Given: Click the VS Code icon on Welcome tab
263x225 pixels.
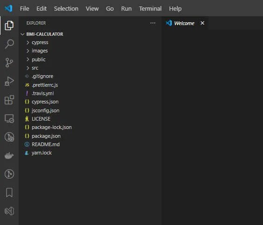Looking at the screenshot, I should tap(169, 23).
